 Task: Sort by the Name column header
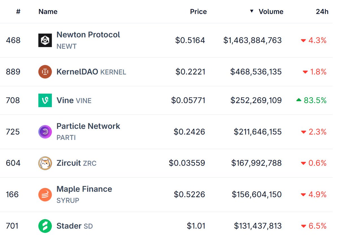pos(48,12)
